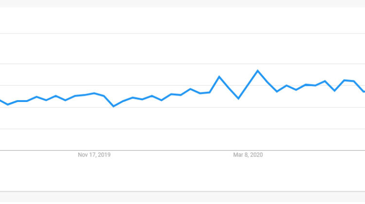The width and height of the screenshot is (365, 204).
Task: Select the line point directly above "Mar 8, 2020"
Action: [x=248, y=84]
